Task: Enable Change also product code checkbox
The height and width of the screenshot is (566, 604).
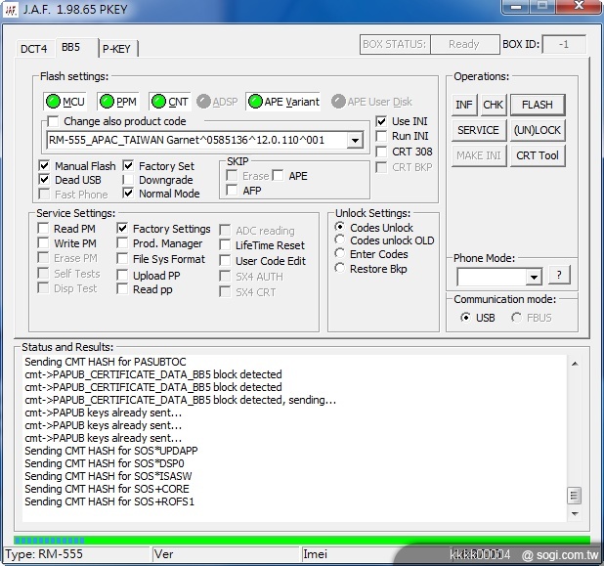Action: (53, 121)
